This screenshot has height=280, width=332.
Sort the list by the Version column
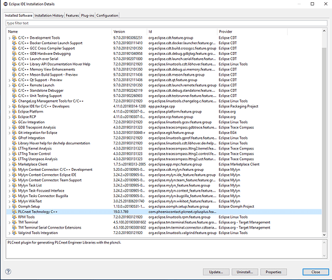129,31
